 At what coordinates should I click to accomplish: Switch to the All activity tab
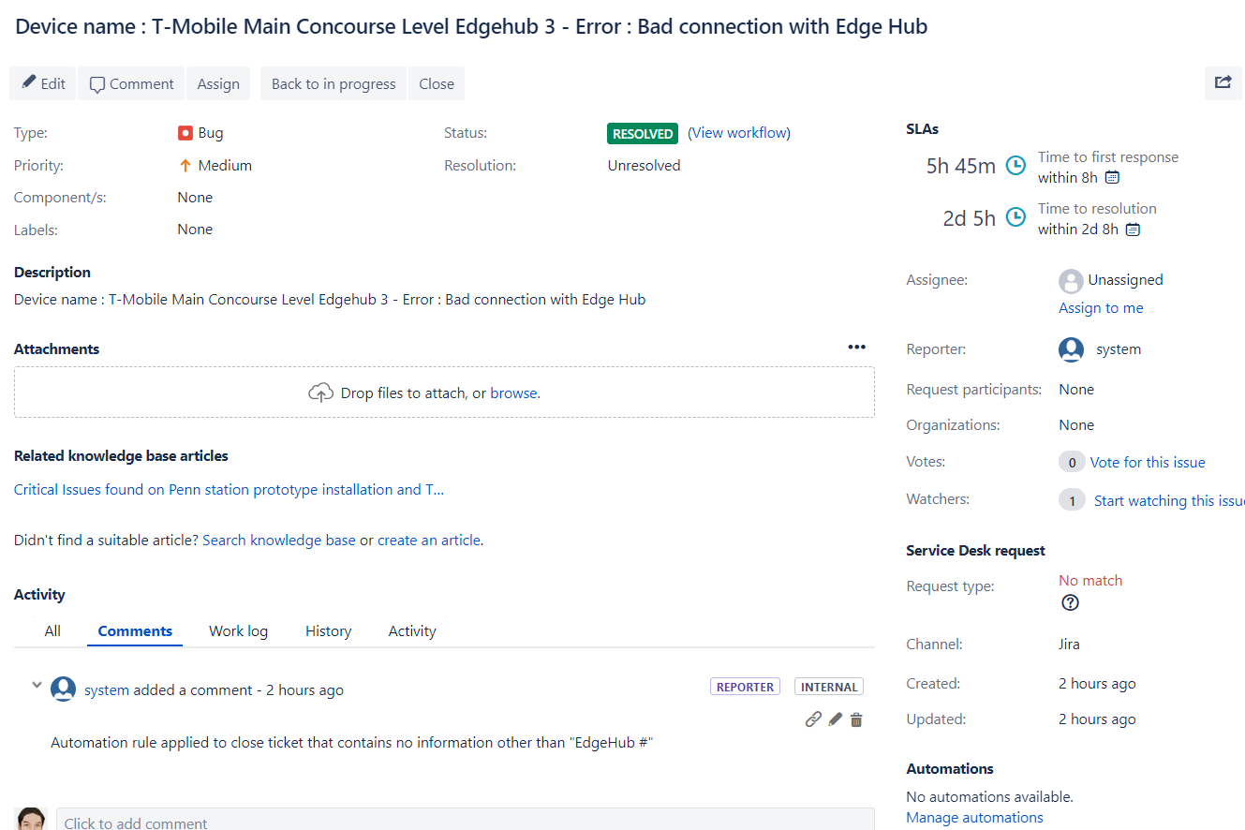52,631
